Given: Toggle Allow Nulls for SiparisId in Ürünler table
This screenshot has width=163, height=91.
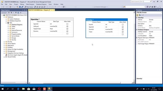Looking at the screenshot, I should tap(123, 27).
